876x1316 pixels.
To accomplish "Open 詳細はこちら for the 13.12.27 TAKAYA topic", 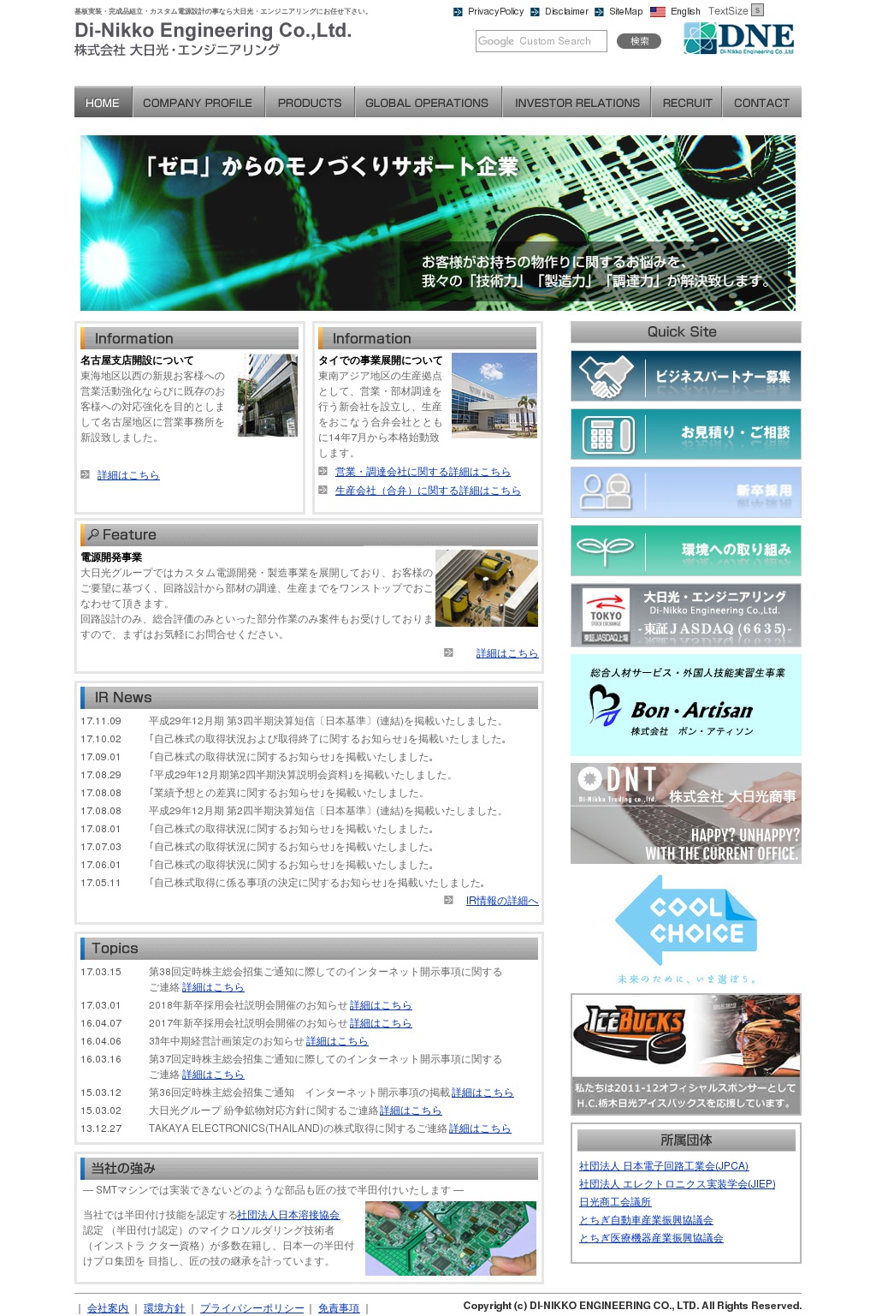I will pos(480,1128).
